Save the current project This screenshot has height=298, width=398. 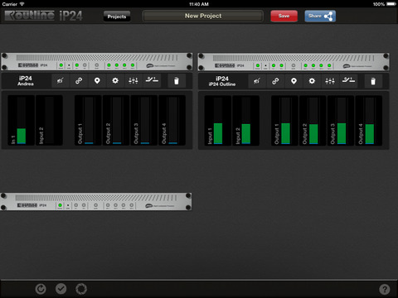tap(284, 16)
